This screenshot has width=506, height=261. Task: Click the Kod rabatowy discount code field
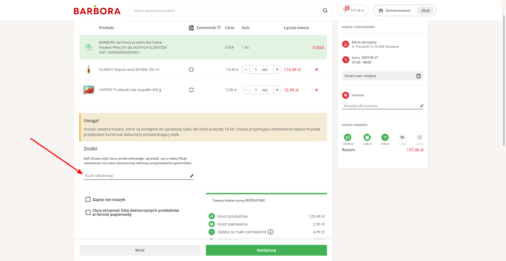pyautogui.click(x=138, y=176)
